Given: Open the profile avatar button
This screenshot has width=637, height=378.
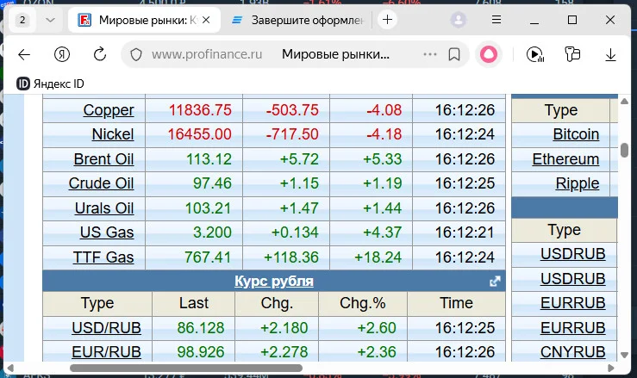Looking at the screenshot, I should pos(459,20).
